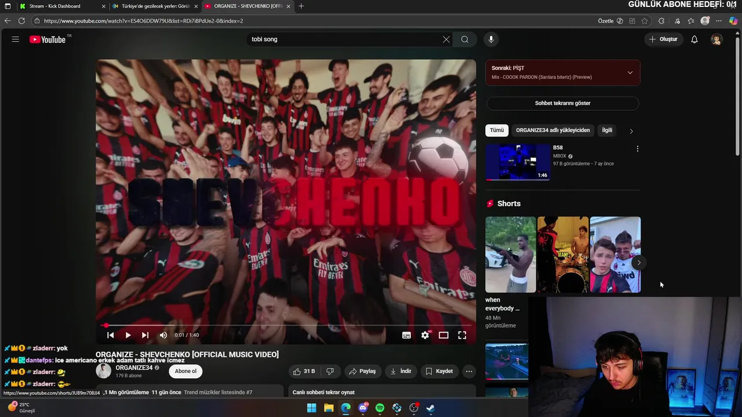Click the search magnifier button

[x=465, y=39]
